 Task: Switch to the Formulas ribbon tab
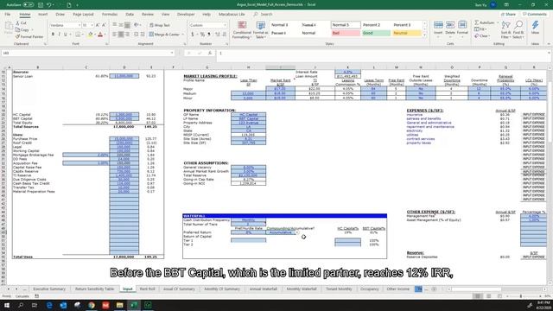110,14
